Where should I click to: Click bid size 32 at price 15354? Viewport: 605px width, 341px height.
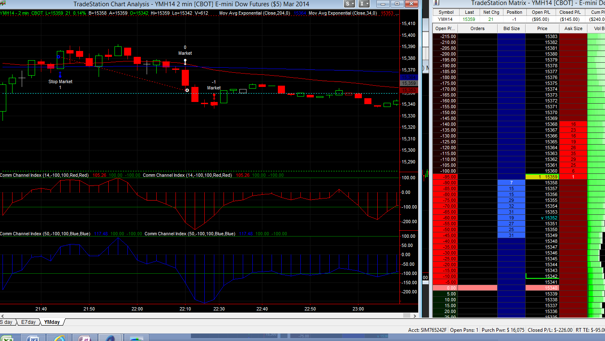coord(511,206)
